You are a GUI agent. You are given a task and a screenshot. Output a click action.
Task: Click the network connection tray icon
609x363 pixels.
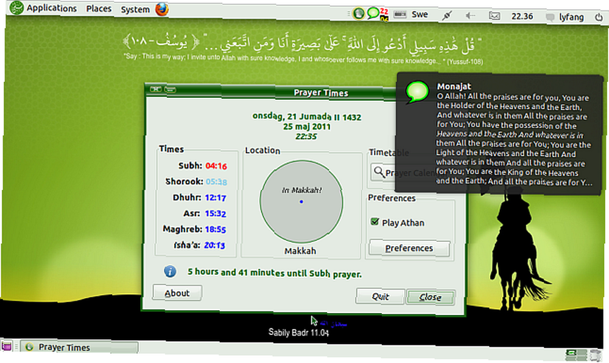point(447,16)
